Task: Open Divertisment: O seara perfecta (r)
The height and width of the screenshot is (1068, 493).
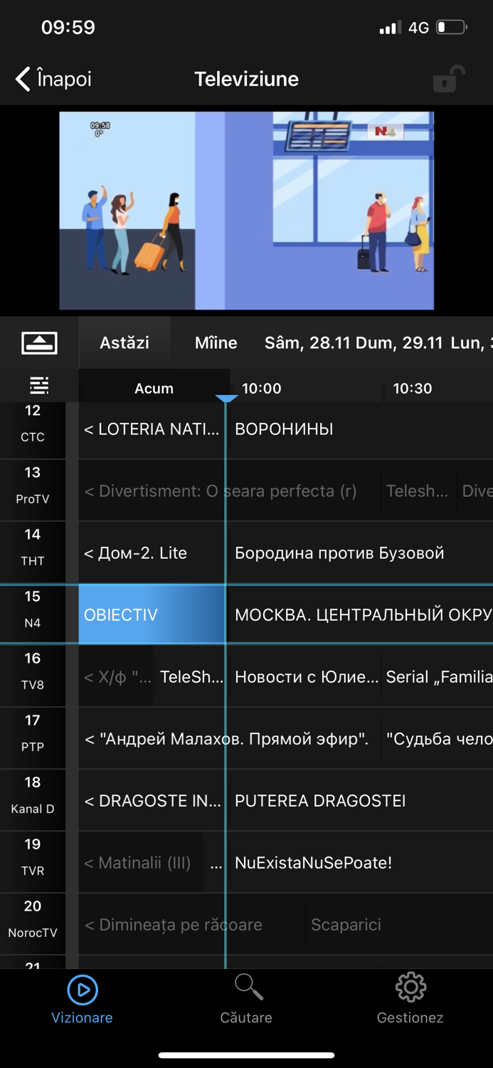Action: [230, 491]
